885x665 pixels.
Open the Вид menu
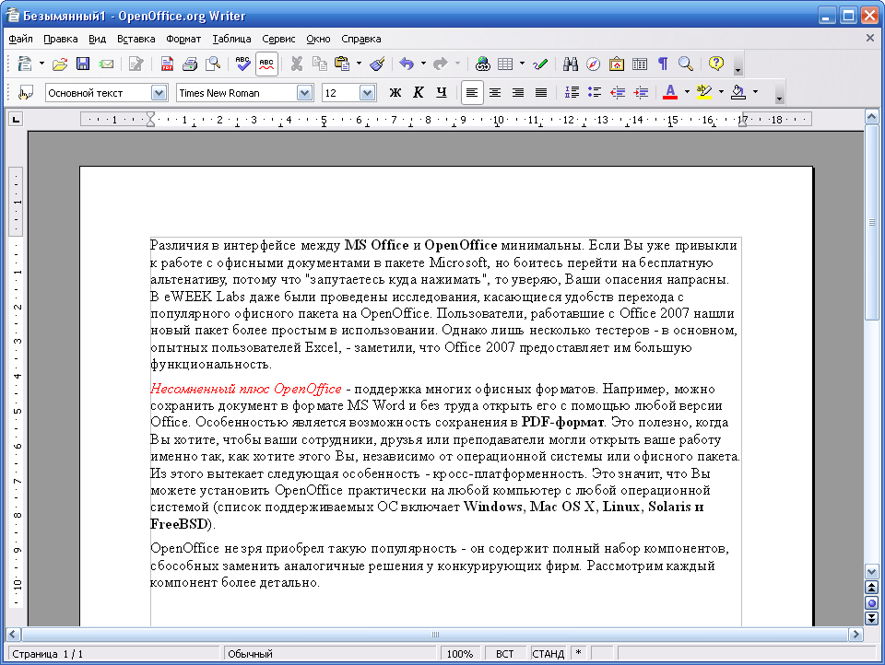[97, 39]
